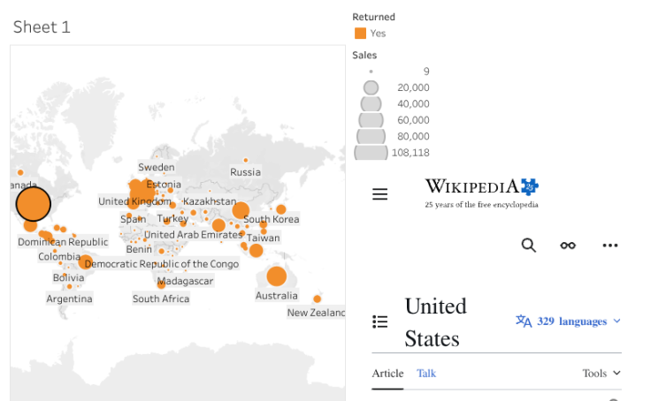
Task: Select the Article tab
Action: [387, 374]
